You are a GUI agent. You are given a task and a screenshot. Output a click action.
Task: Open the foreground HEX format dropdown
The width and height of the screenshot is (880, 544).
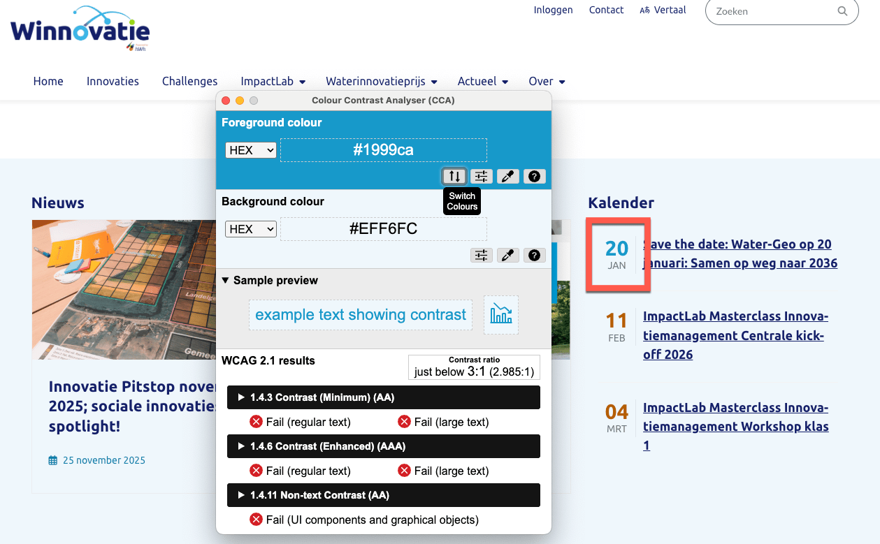pyautogui.click(x=251, y=150)
